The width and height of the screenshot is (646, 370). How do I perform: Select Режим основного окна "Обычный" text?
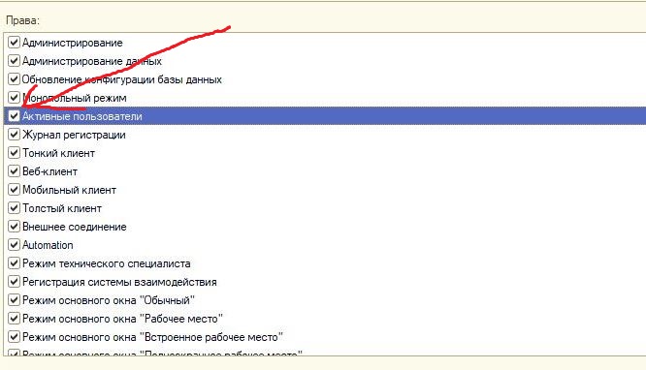tap(109, 300)
